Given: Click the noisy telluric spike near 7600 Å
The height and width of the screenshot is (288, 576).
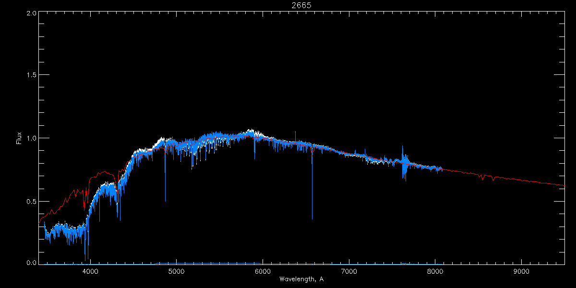Looking at the screenshot, I should tap(404, 163).
